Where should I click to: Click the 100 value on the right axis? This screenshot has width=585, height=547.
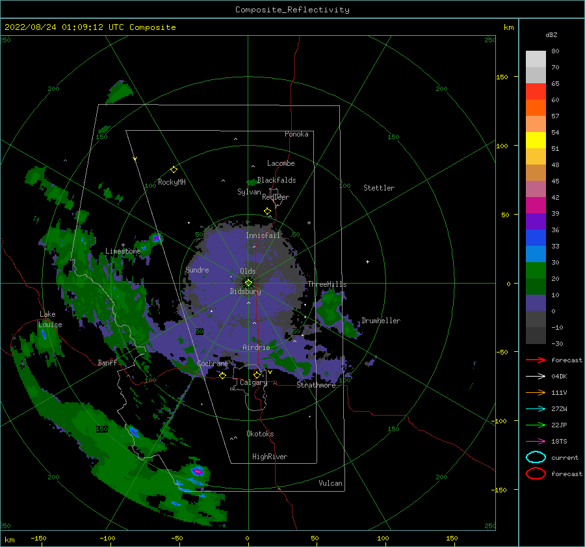502,146
